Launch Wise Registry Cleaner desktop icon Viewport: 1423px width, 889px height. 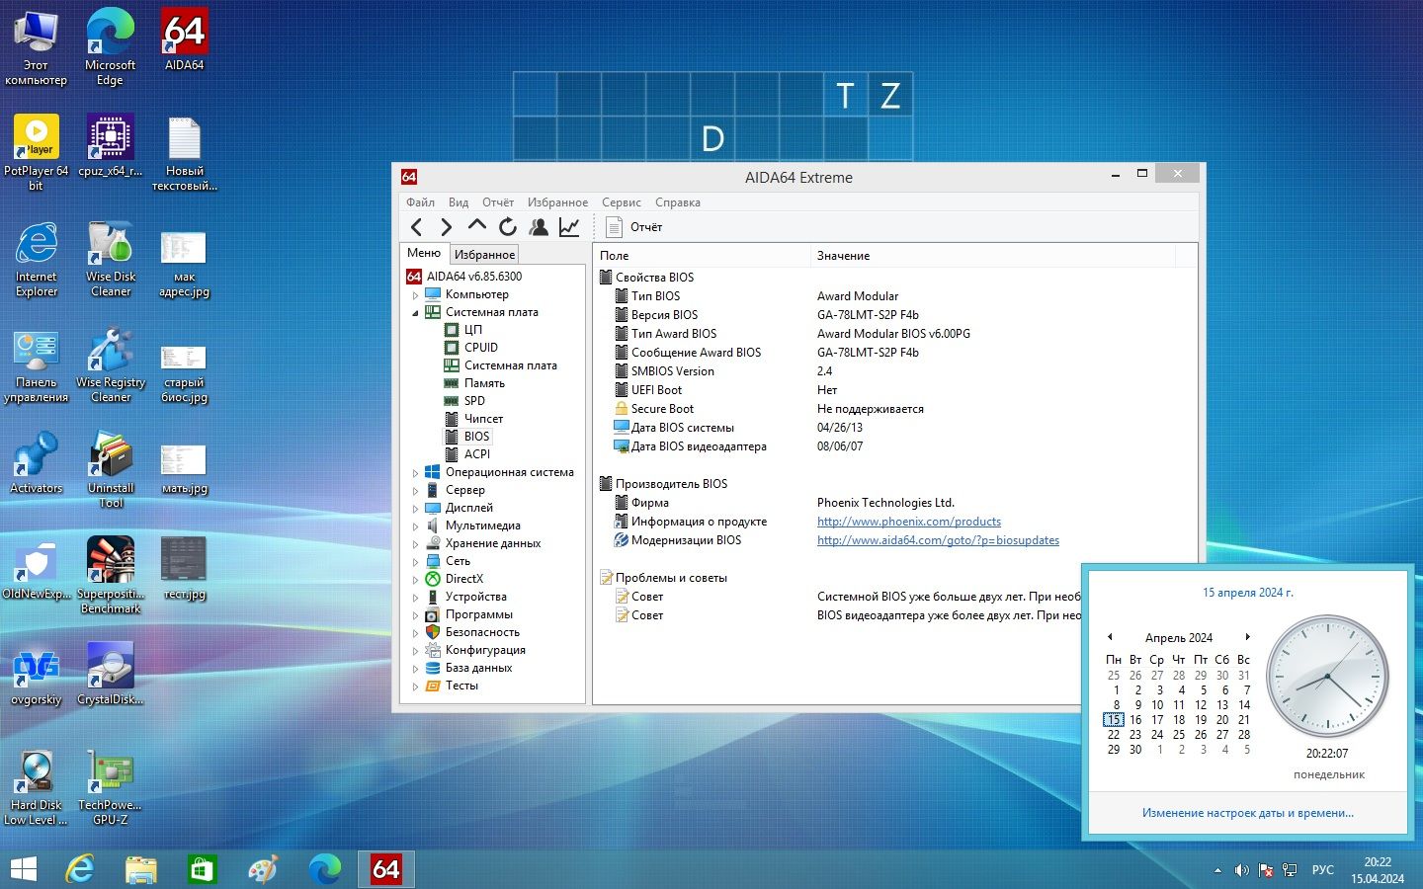tap(111, 364)
